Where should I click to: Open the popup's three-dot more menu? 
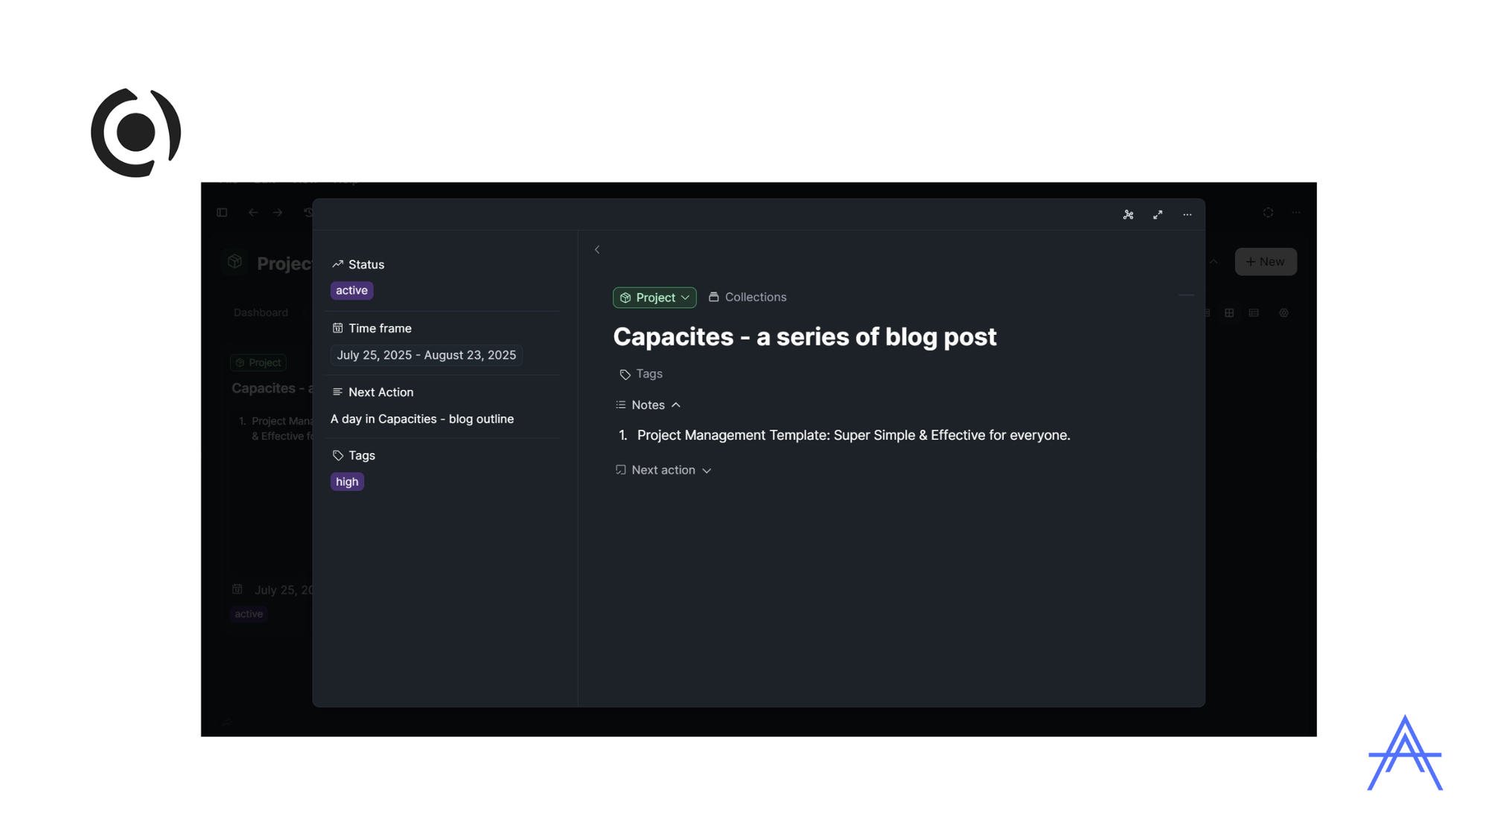1187,214
